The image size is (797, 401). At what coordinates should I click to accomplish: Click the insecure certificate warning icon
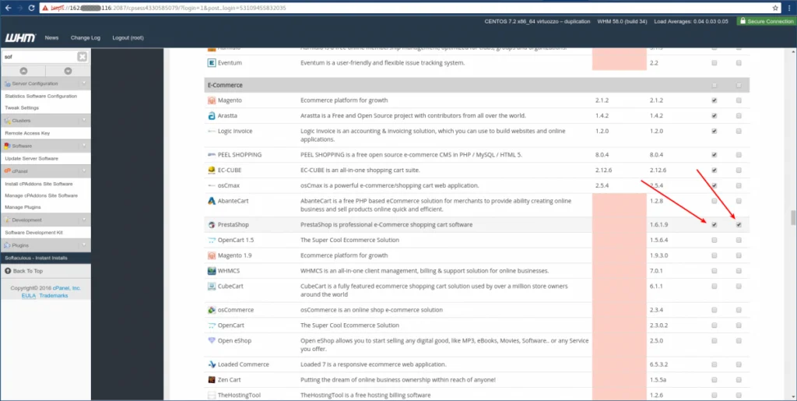point(45,8)
